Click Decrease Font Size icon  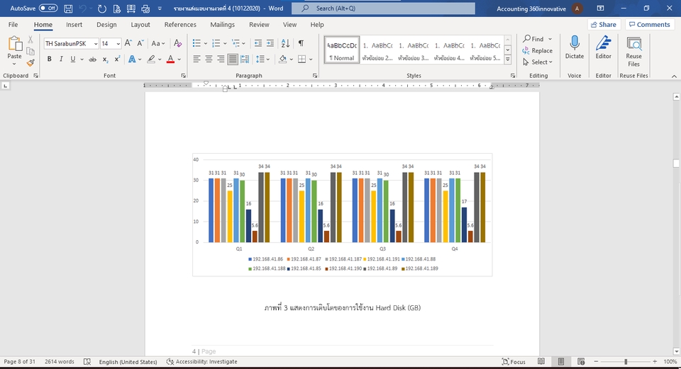click(140, 43)
